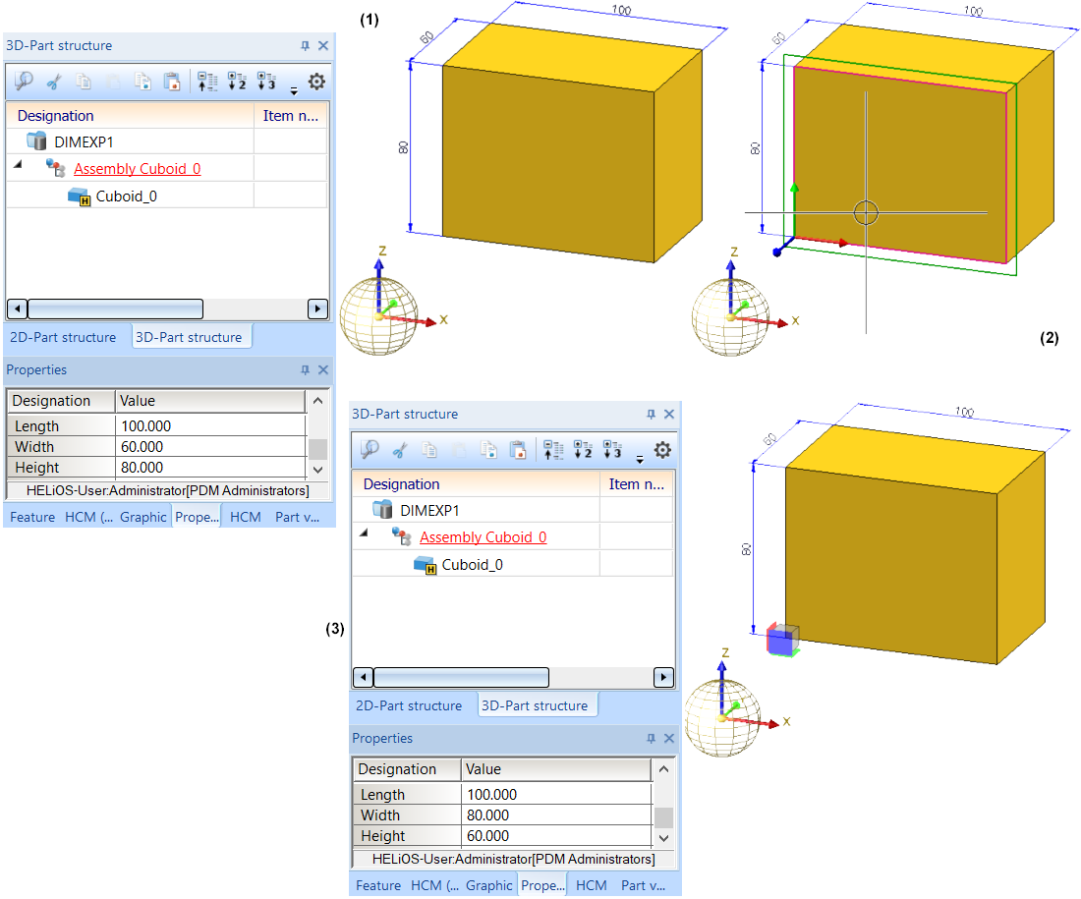Select Cuboid_0 part in upper-left tree
Image resolution: width=1081 pixels, height=899 pixels.
(126, 197)
